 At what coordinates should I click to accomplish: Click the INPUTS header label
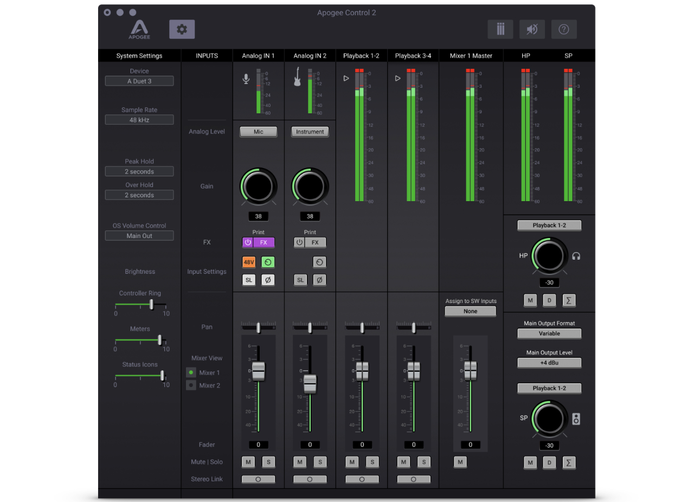[207, 56]
